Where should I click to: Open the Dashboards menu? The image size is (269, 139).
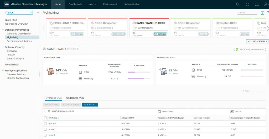(x=75, y=4)
